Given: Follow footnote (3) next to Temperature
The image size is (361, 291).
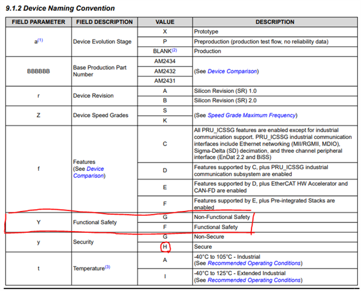Looking at the screenshot, I should (108, 267).
